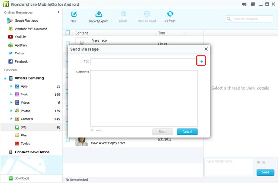Open the Frere (69) message thread
This screenshot has height=183, width=278.
(x=100, y=41)
